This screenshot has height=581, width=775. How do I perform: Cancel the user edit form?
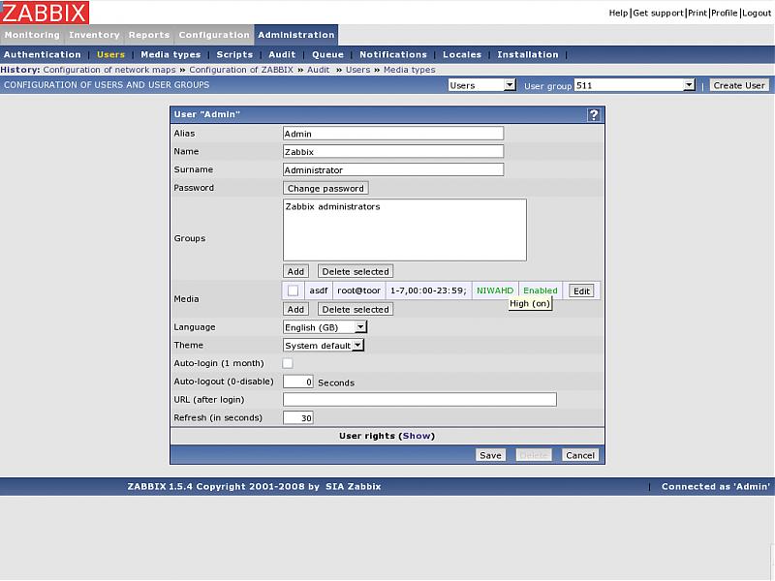(x=579, y=455)
